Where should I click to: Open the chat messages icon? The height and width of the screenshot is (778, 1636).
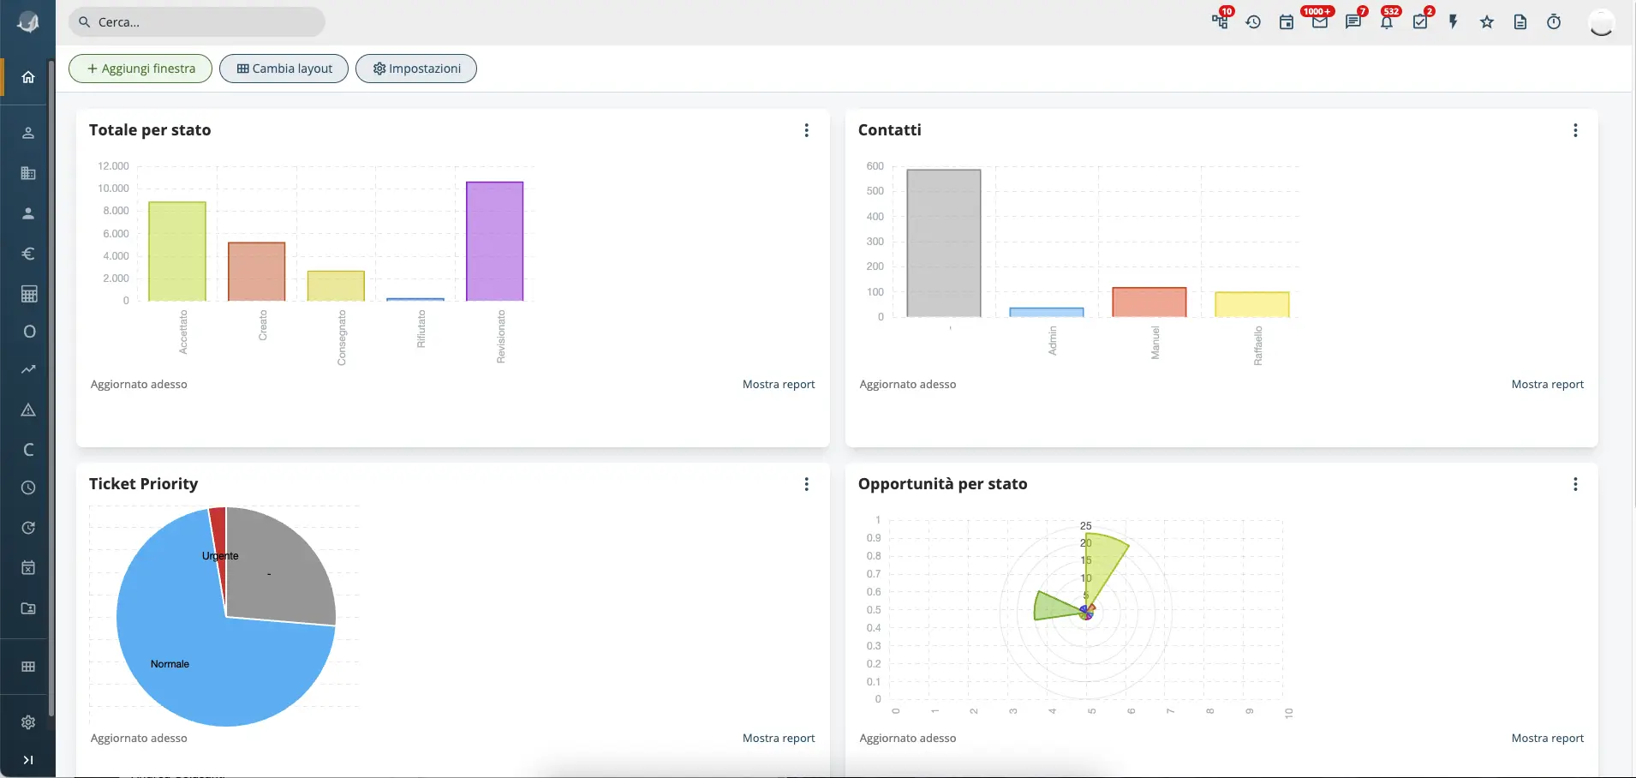(x=1352, y=23)
